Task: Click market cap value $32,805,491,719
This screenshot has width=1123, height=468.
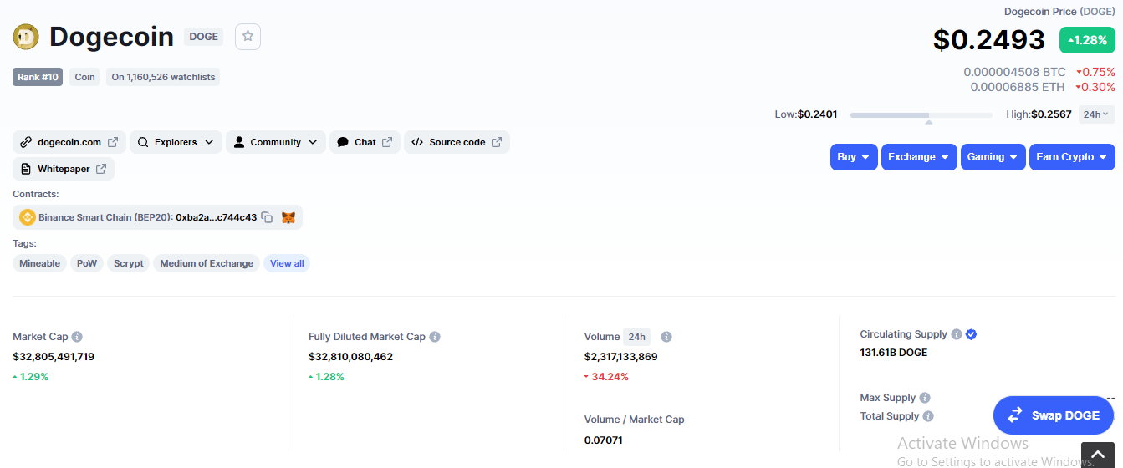Action: pos(54,357)
